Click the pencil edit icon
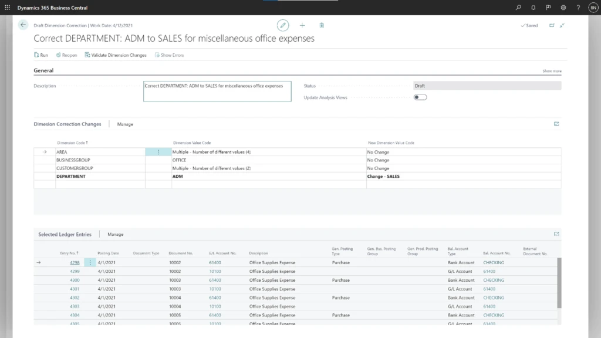 click(283, 25)
